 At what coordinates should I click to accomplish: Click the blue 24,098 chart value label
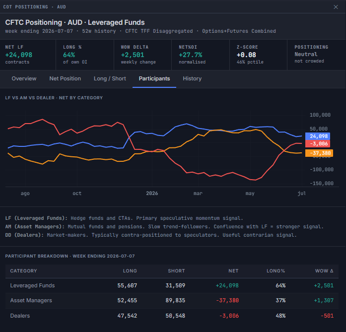(318, 136)
